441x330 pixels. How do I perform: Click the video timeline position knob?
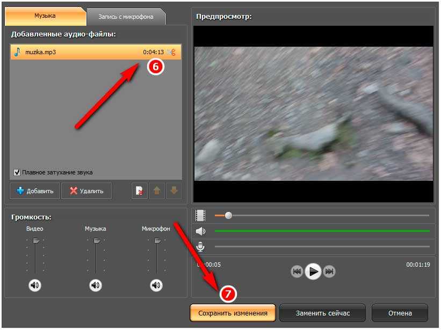[x=229, y=215]
